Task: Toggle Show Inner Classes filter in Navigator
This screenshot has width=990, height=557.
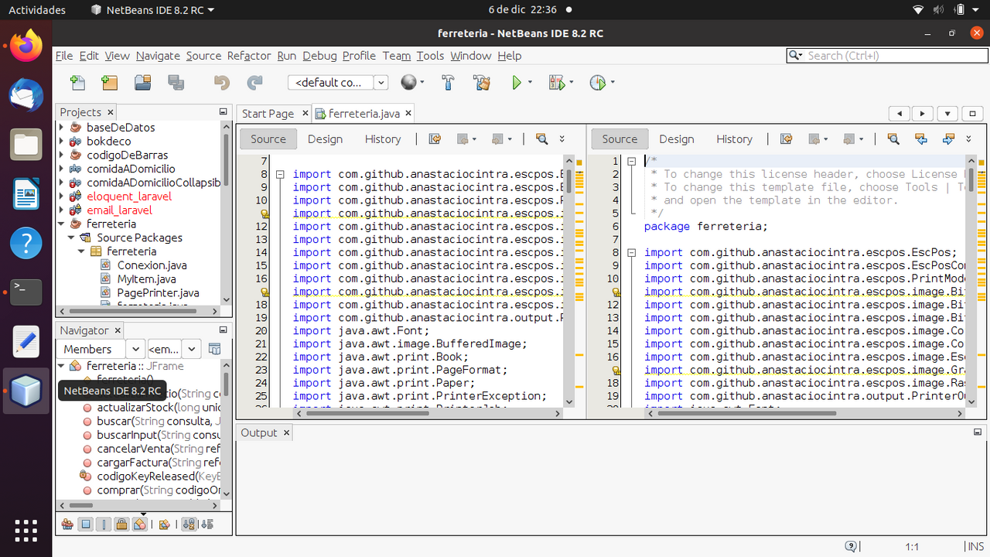Action: pos(139,525)
